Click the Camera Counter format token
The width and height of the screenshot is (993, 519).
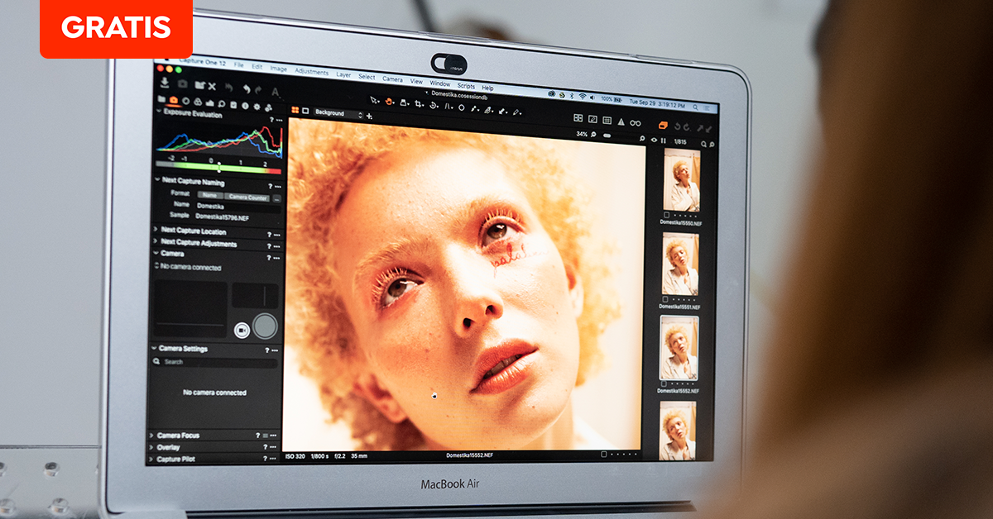(247, 197)
